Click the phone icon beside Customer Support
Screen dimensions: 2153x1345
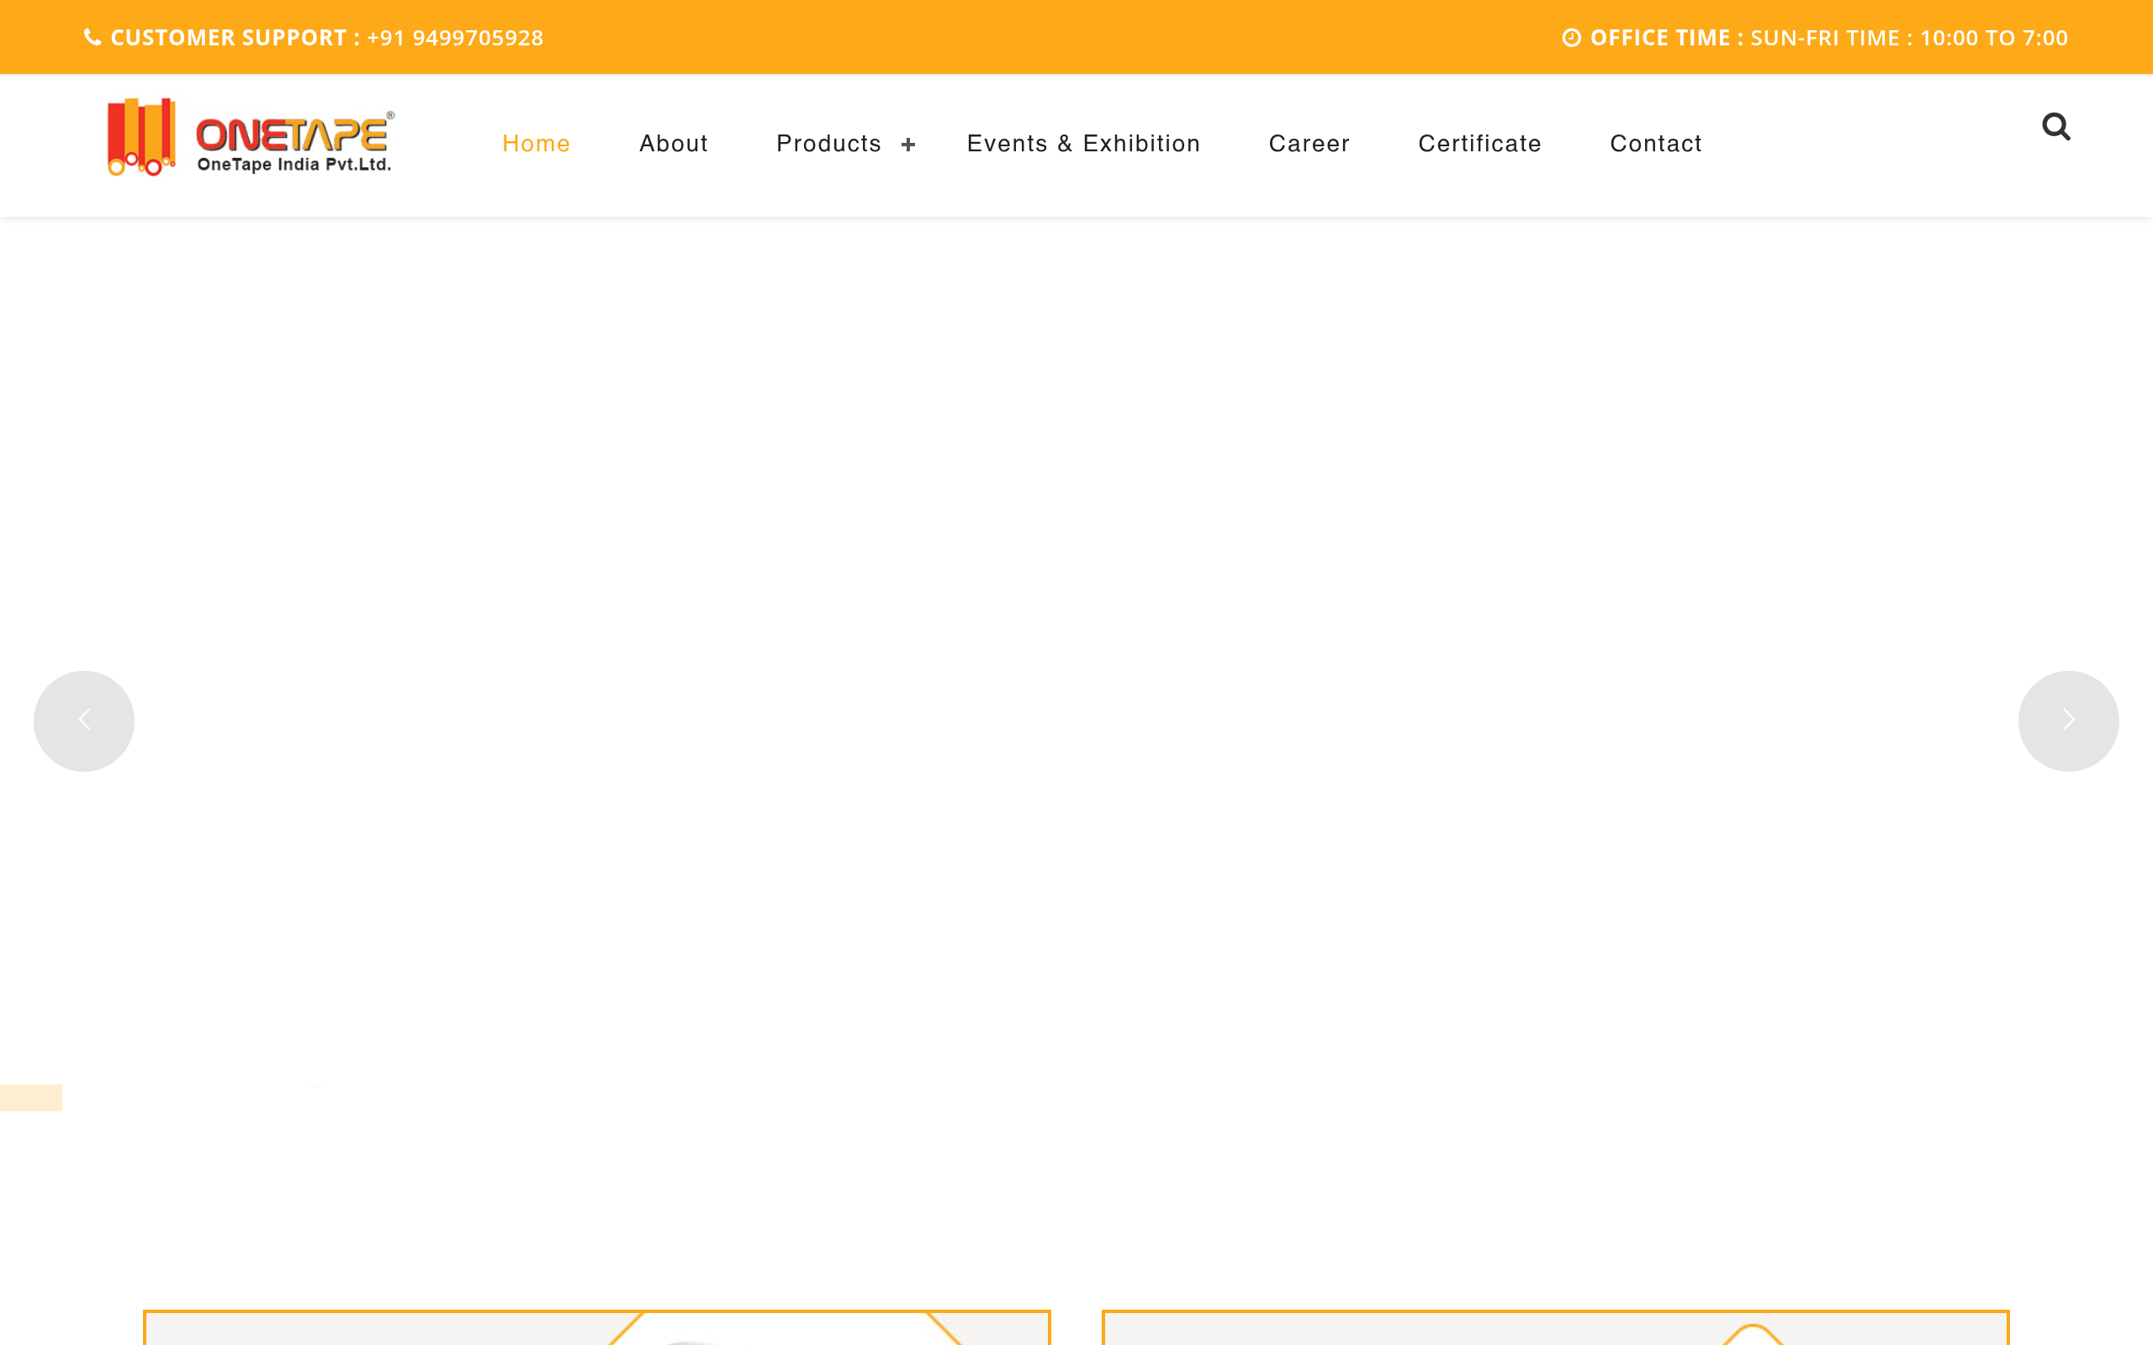(x=92, y=37)
